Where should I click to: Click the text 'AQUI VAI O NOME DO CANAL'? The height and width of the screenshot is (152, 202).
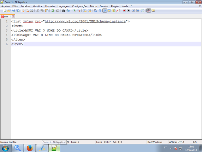[x=49, y=30]
